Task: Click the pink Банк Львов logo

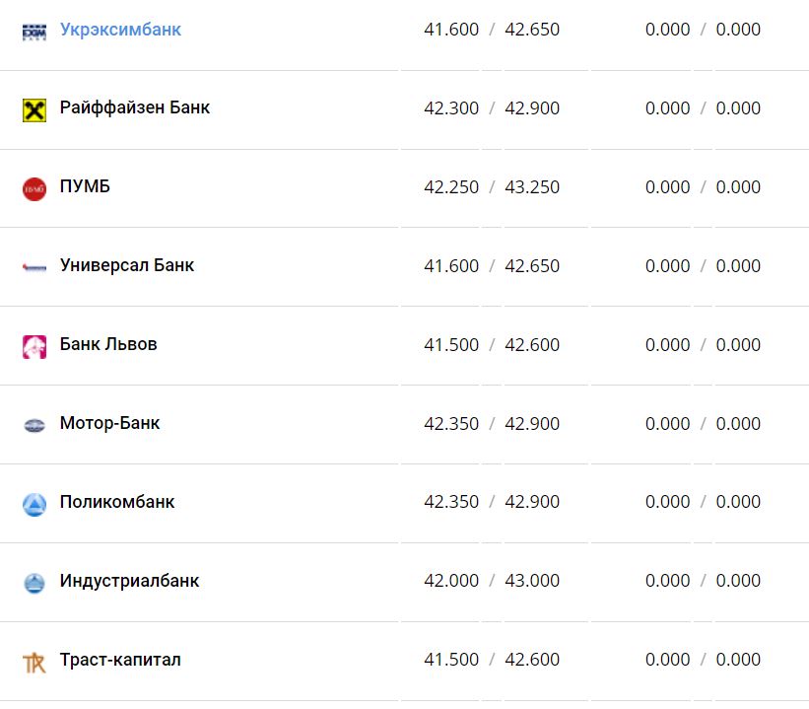Action: click(x=34, y=346)
